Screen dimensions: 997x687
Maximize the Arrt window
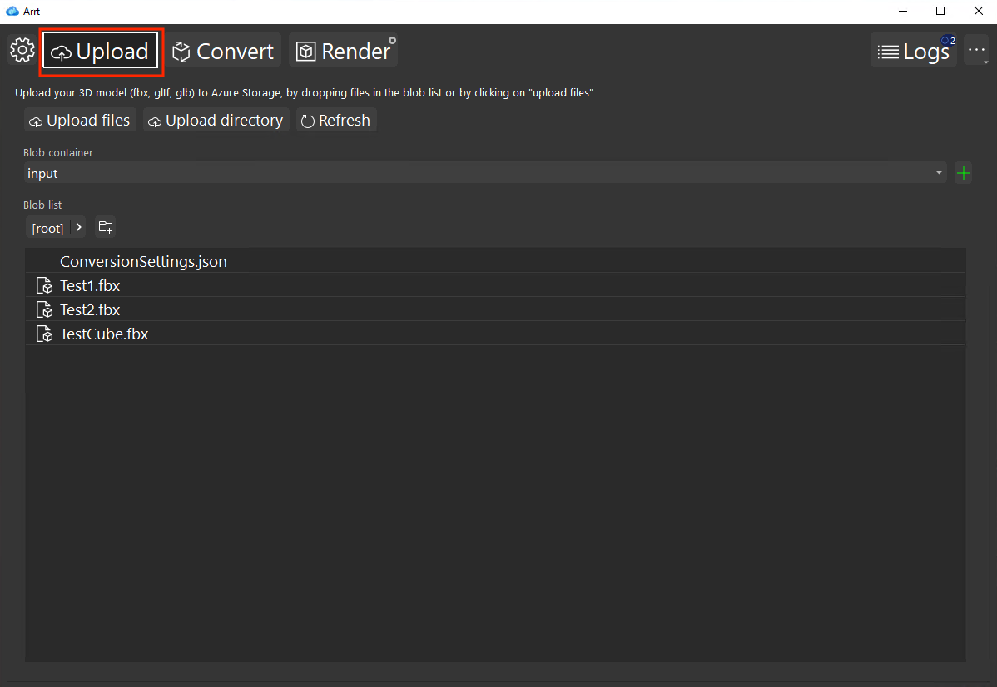(x=940, y=12)
